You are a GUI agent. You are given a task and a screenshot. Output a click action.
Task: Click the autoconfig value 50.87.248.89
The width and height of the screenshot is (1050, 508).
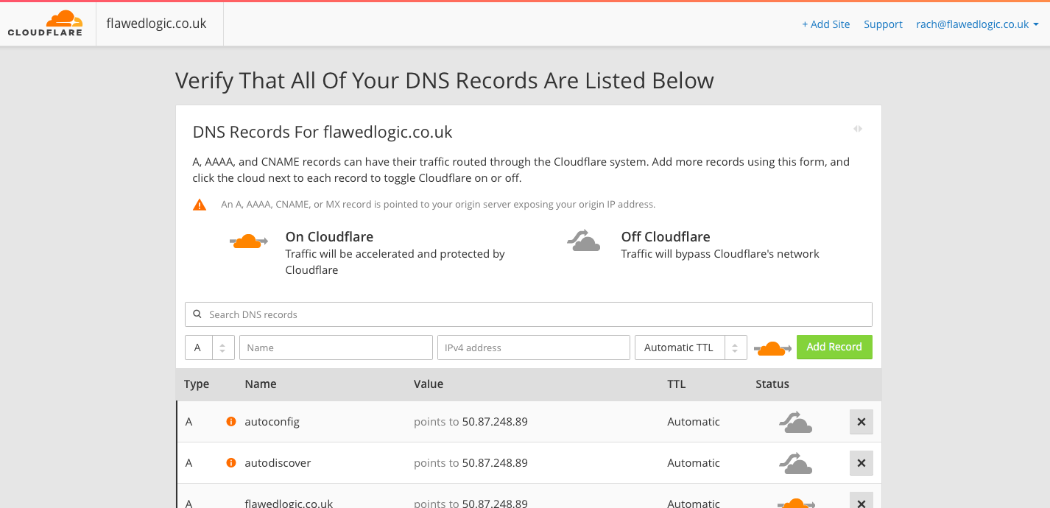tap(495, 422)
